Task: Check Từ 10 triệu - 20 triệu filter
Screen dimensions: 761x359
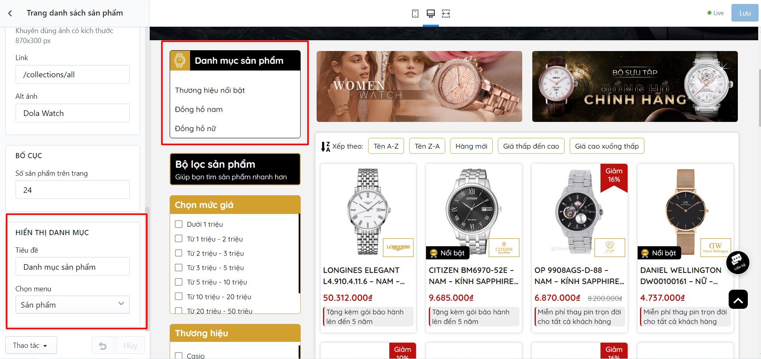Action: (x=179, y=296)
